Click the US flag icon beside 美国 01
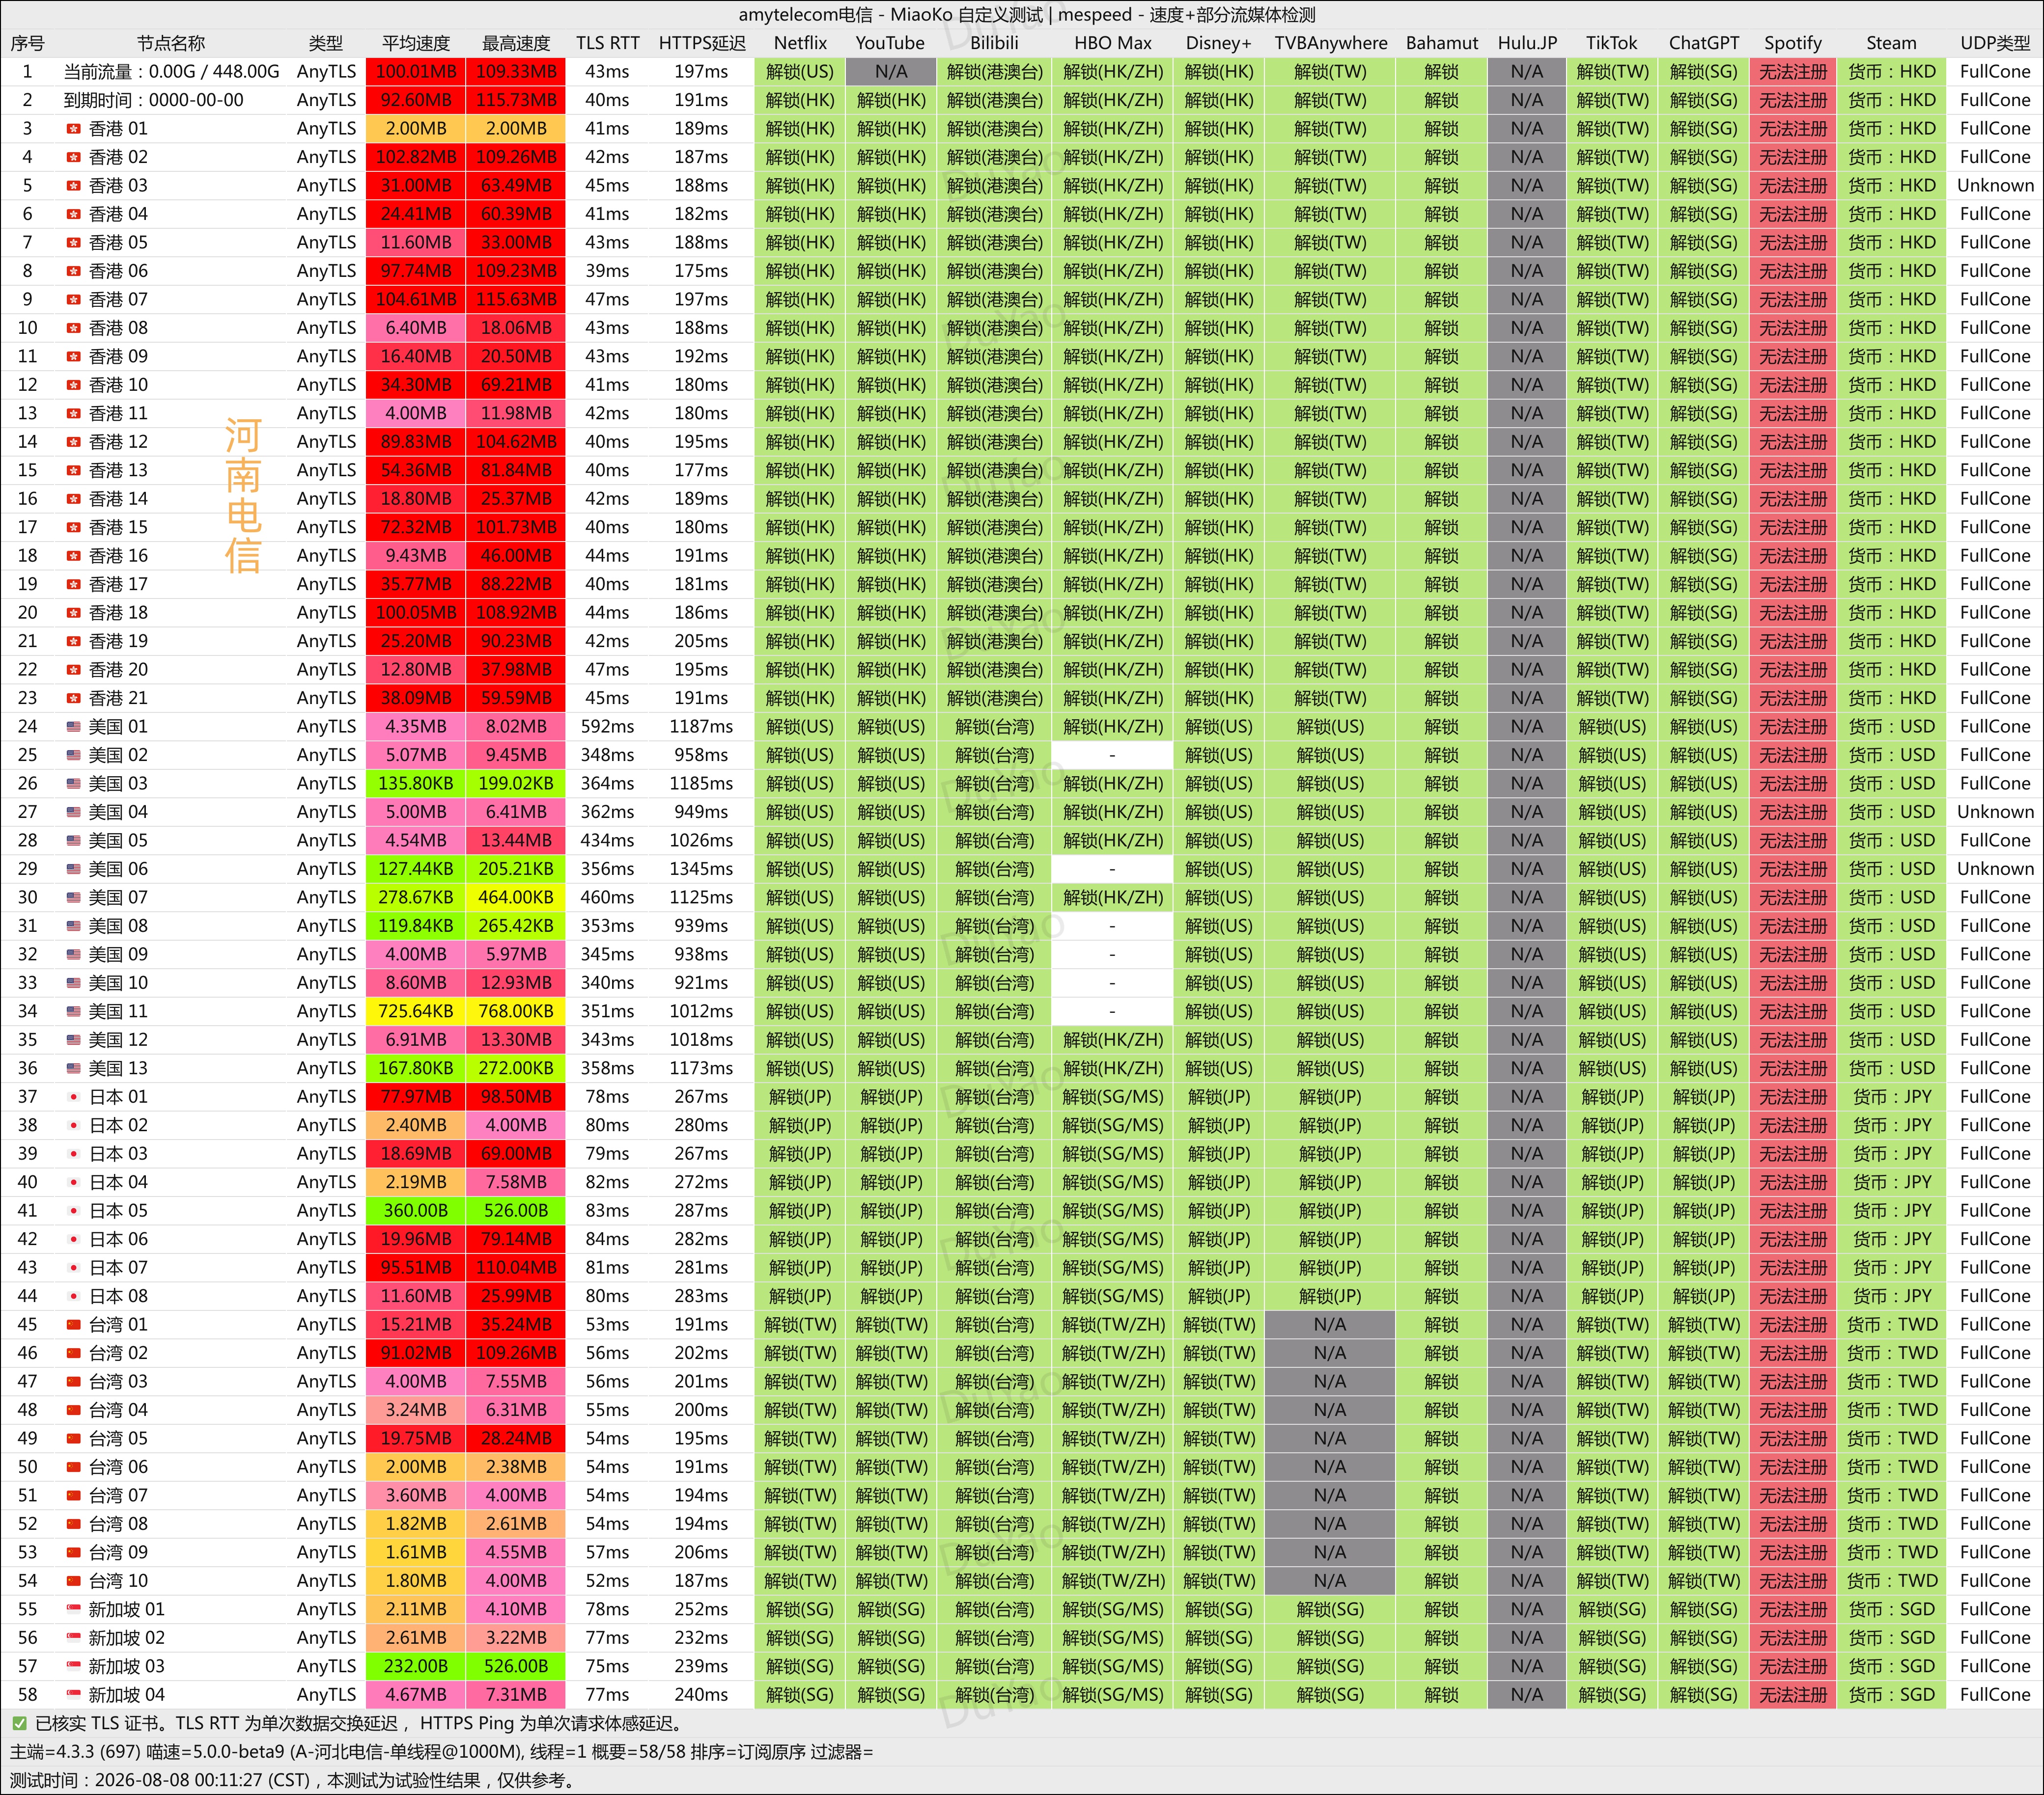2044x1795 pixels. pyautogui.click(x=73, y=727)
